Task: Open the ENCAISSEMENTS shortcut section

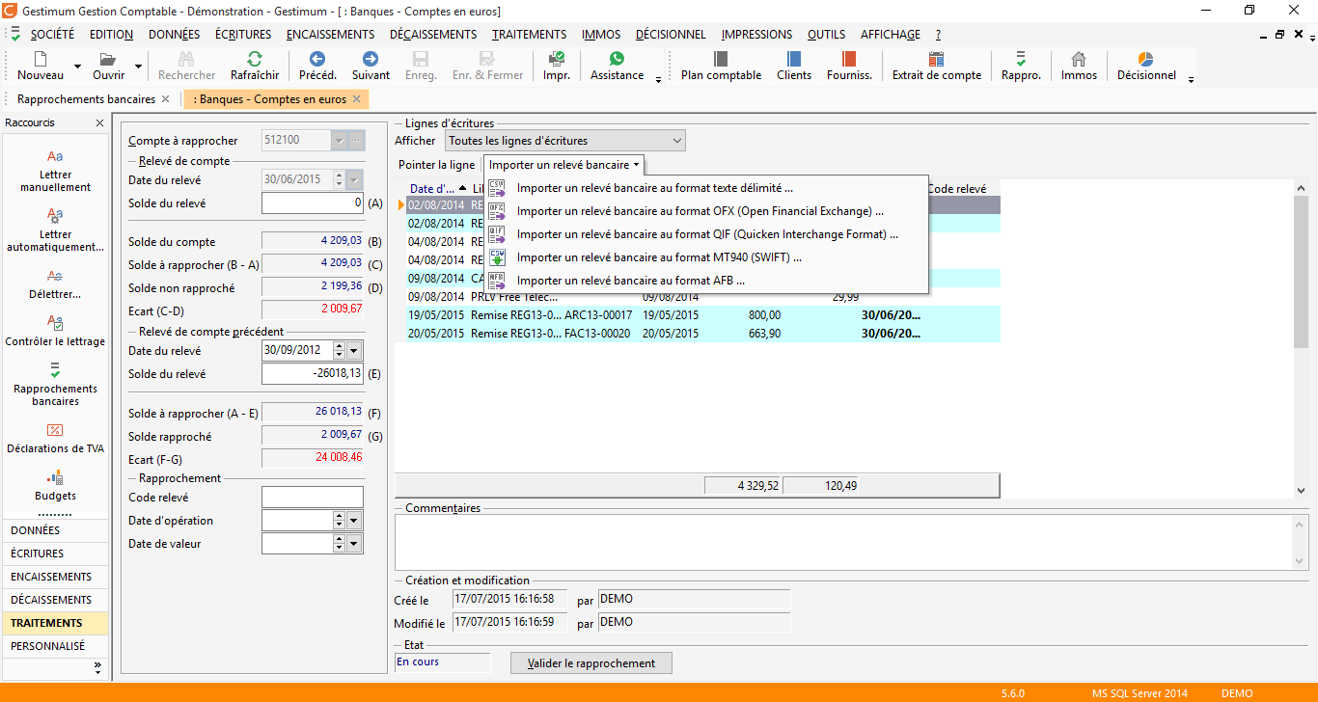Action: (55, 577)
